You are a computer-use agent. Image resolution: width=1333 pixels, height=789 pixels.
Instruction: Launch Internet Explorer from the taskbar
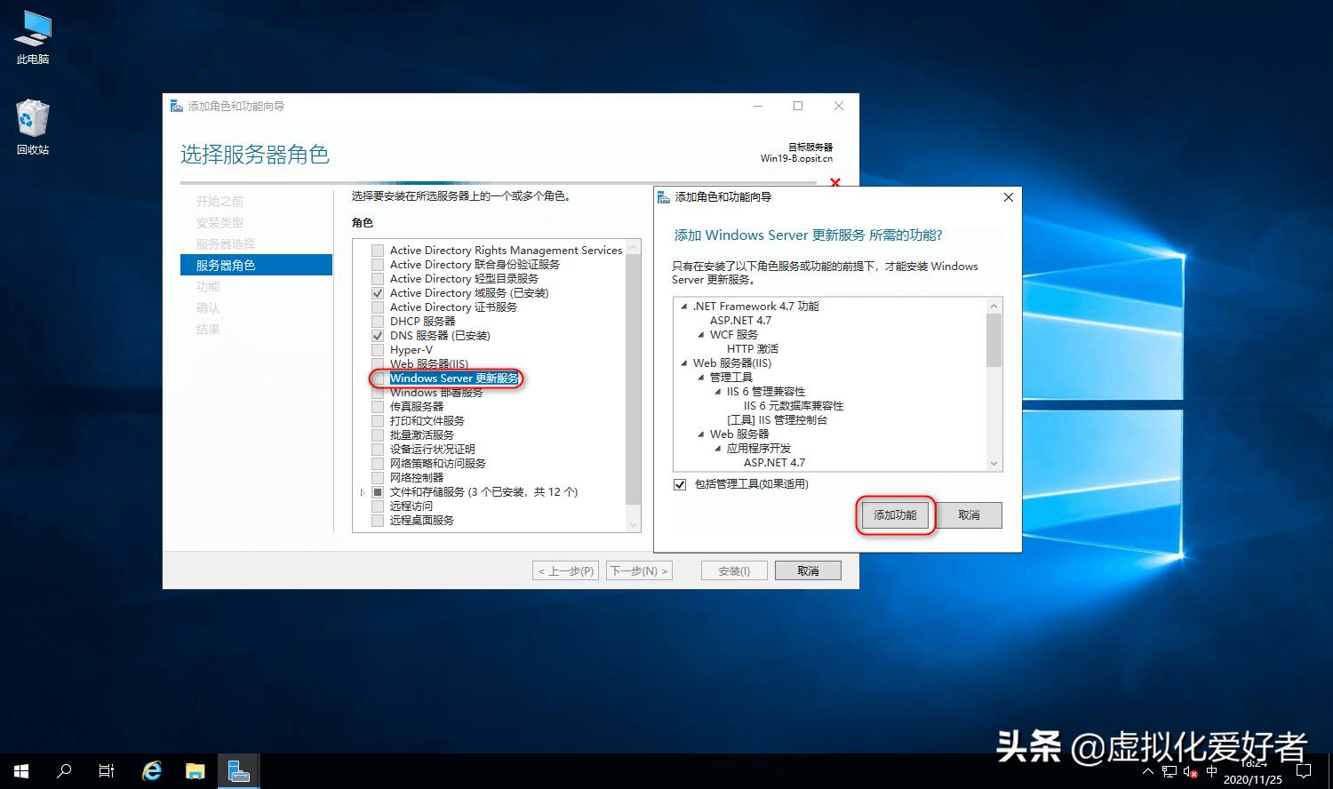click(151, 770)
